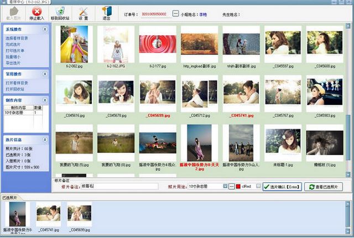Click the ellipsis button beside order number
This screenshot has width=354, height=238.
click(x=176, y=13)
